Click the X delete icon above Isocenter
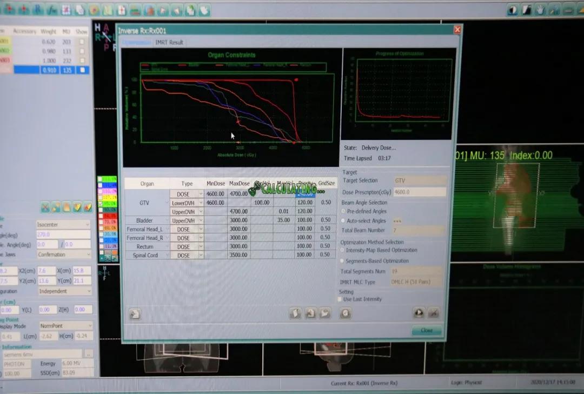The image size is (584, 394). [45, 208]
